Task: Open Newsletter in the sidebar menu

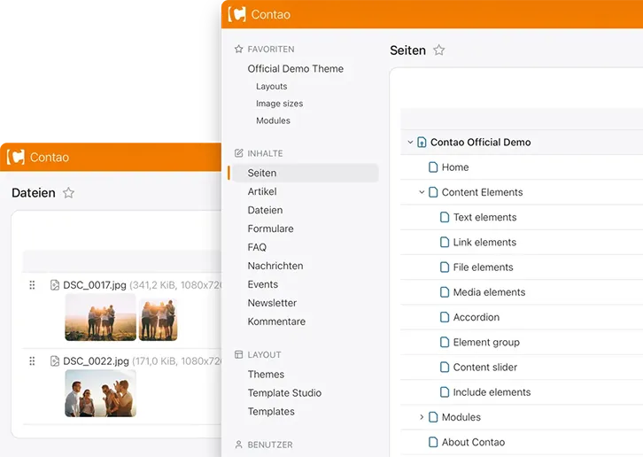Action: tap(272, 303)
